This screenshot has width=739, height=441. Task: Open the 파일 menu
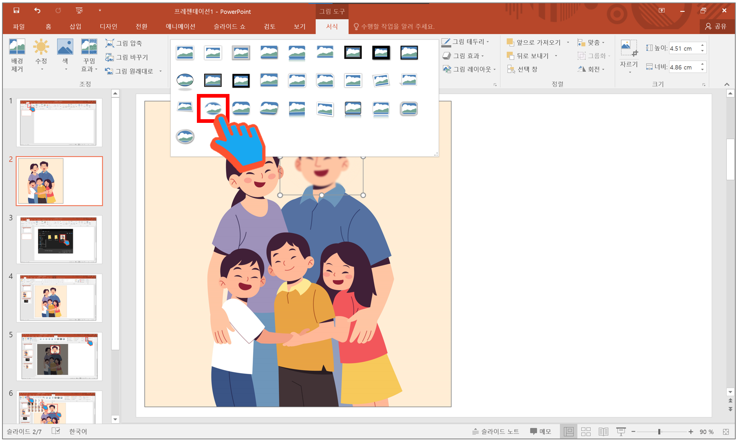coord(19,26)
